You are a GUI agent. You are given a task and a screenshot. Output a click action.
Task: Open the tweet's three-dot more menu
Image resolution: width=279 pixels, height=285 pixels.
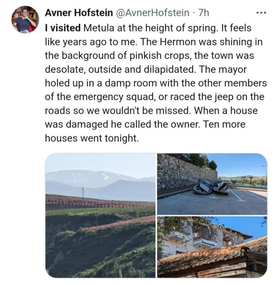pos(261,13)
